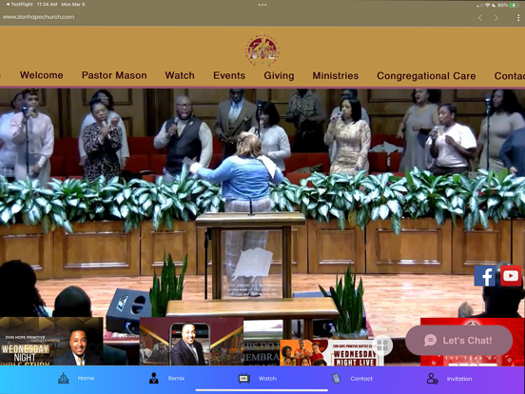Viewport: 525px width, 394px height.
Task: Go forward with the browser forward arrow
Action: (x=496, y=18)
